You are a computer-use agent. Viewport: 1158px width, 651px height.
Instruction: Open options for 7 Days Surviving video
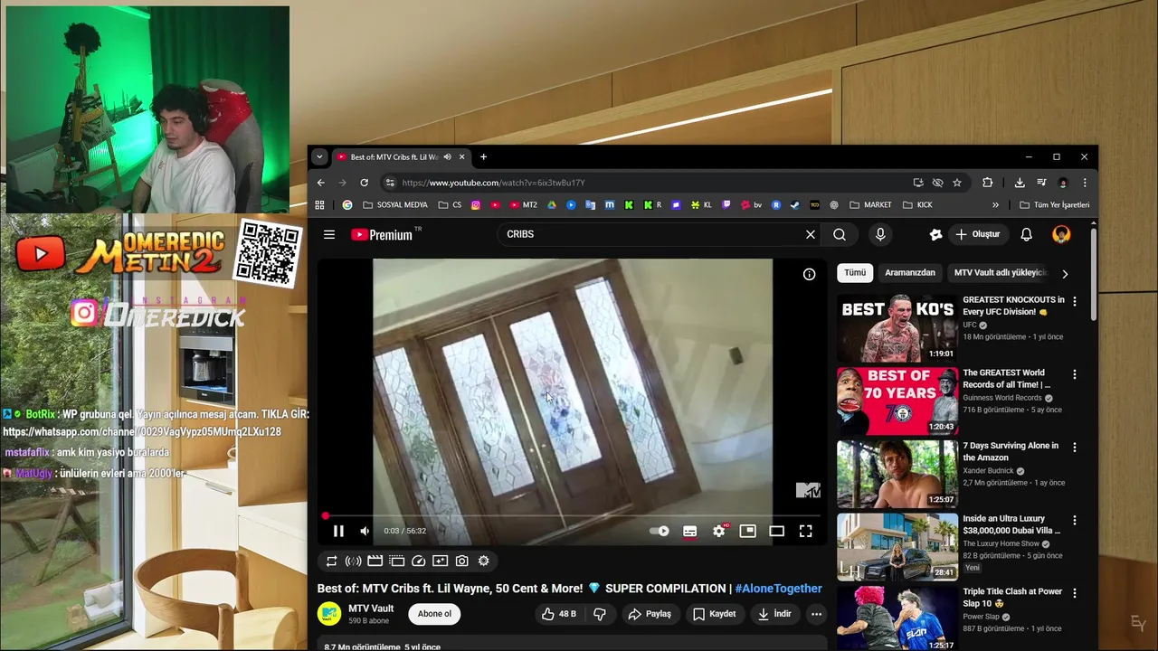[x=1075, y=448]
